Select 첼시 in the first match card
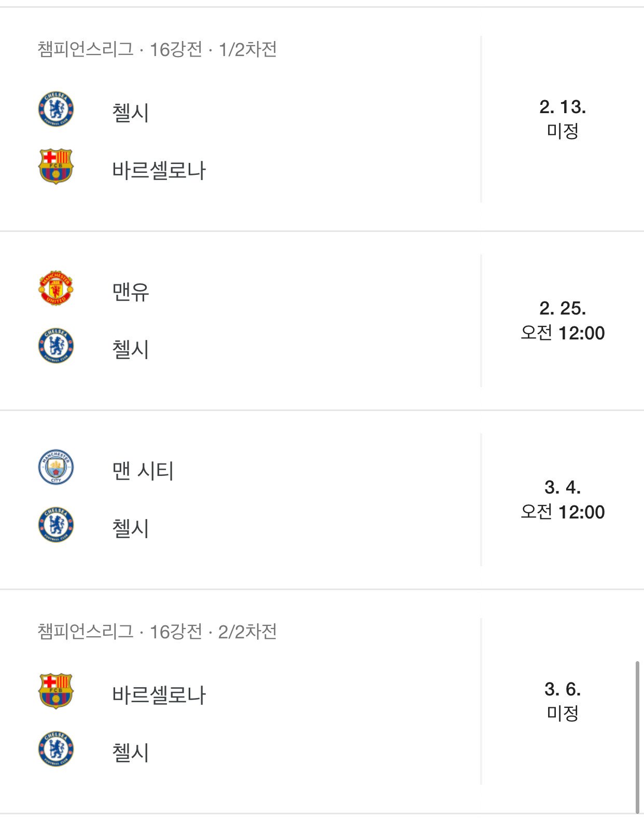Viewport: 644px width, 820px height. tap(131, 113)
